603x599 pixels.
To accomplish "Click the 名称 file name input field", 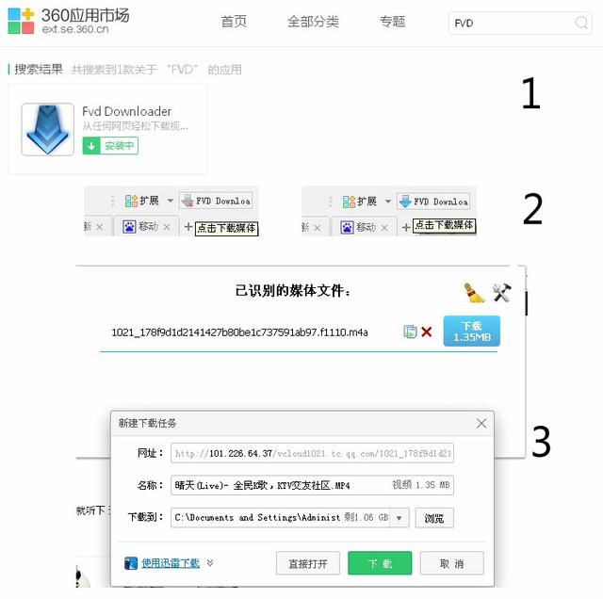I will pyautogui.click(x=312, y=485).
